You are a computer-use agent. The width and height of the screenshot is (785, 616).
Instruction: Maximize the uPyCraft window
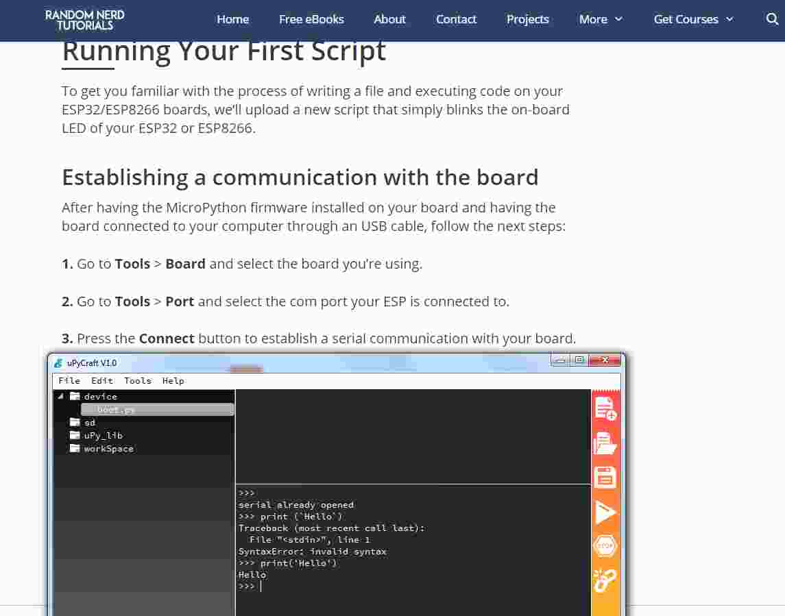[x=579, y=360]
